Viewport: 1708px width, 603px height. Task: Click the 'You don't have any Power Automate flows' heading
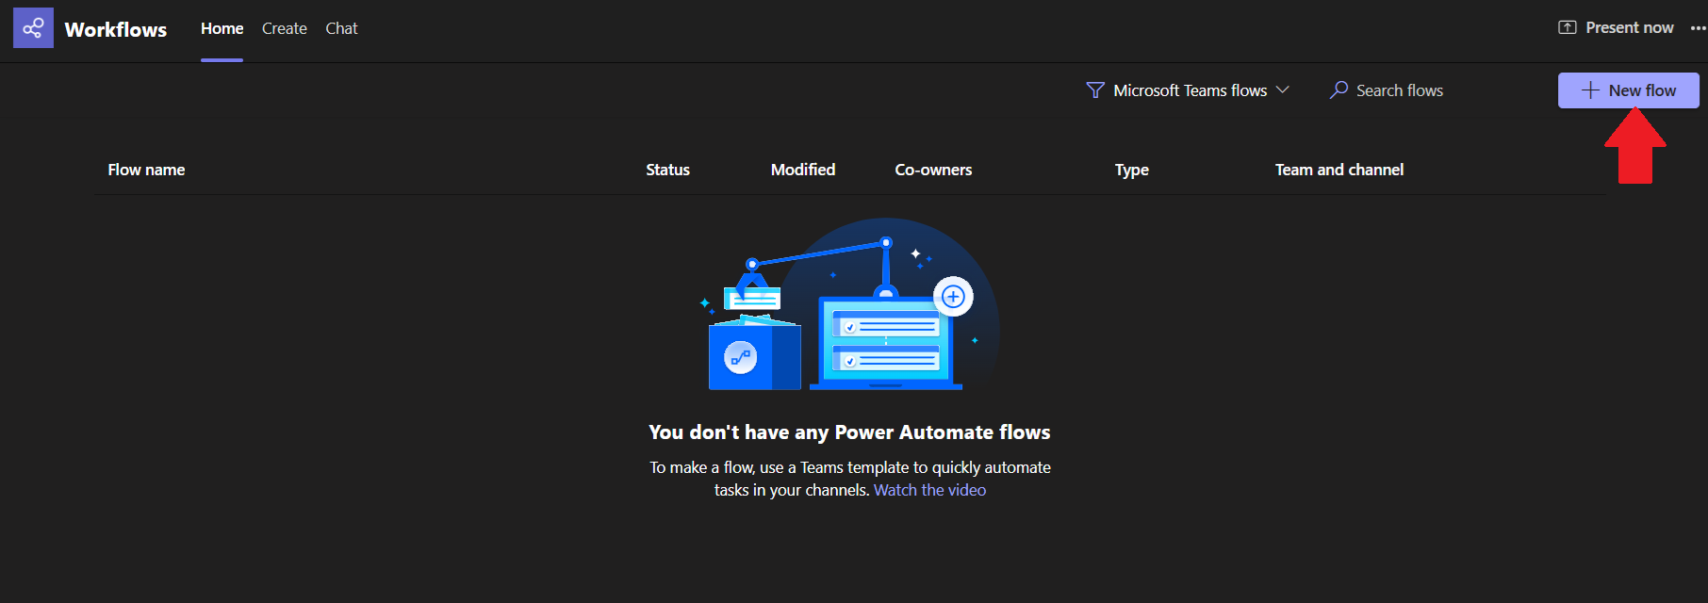(x=849, y=432)
